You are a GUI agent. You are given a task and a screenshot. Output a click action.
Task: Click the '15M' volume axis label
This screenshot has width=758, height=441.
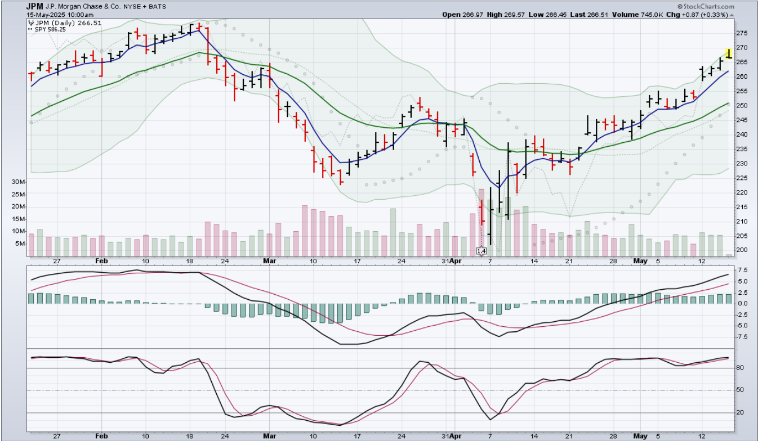coord(19,219)
